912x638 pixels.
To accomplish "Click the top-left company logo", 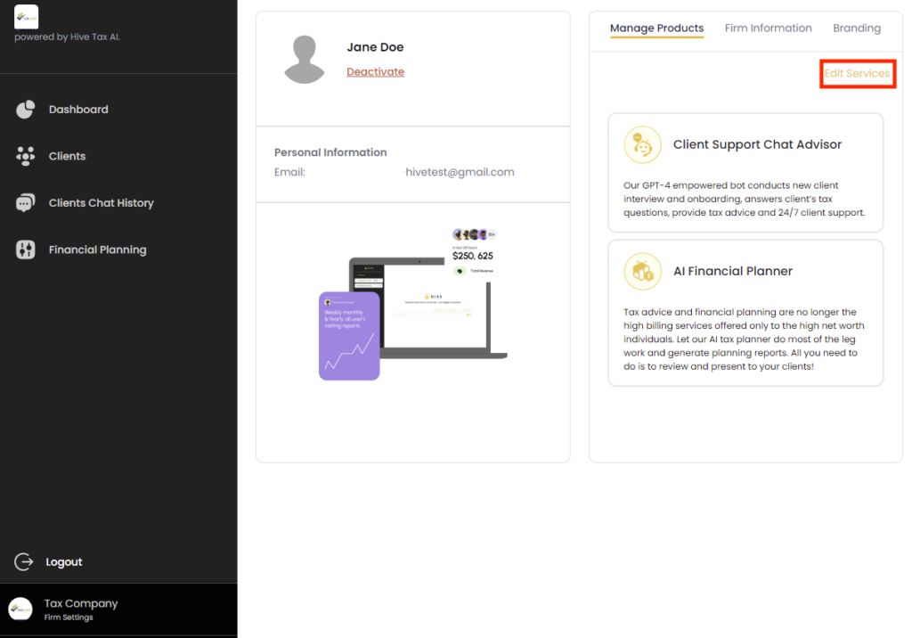I will click(27, 16).
